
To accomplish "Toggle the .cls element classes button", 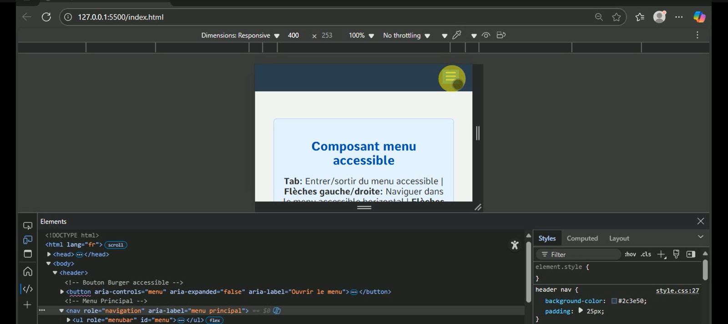I will tap(646, 254).
